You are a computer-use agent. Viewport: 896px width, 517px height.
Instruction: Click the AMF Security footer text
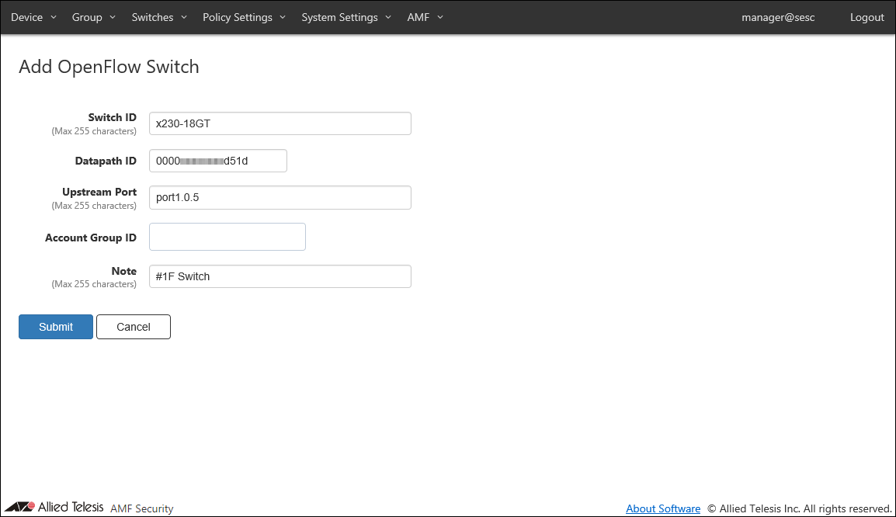[x=142, y=508]
